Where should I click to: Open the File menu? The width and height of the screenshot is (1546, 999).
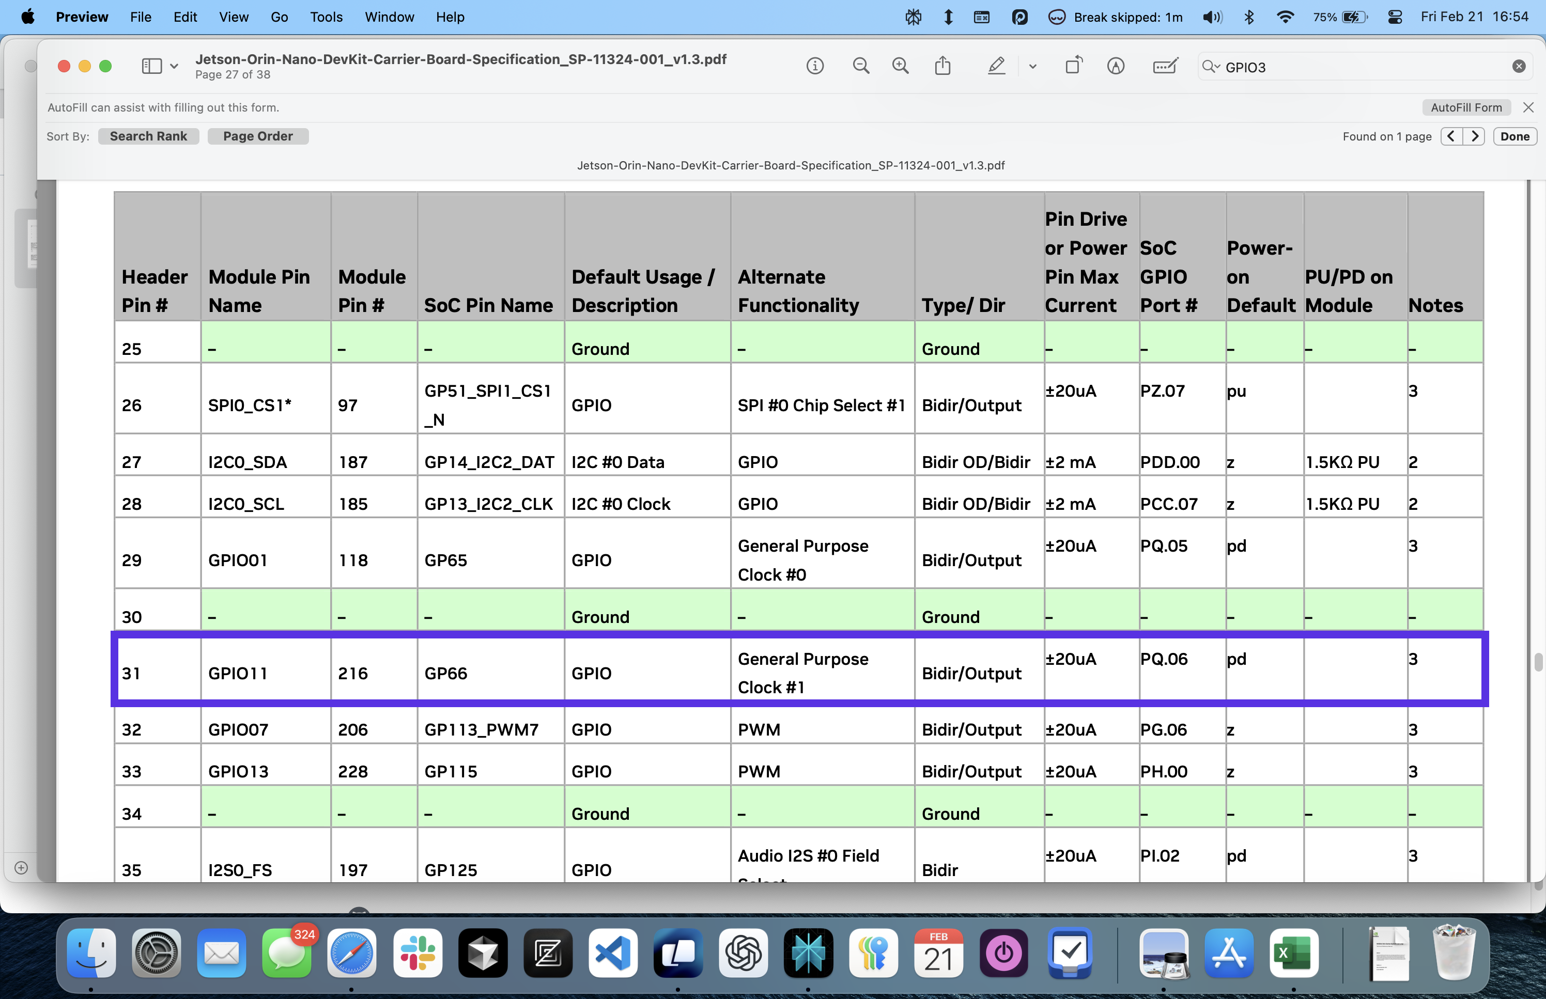click(141, 17)
